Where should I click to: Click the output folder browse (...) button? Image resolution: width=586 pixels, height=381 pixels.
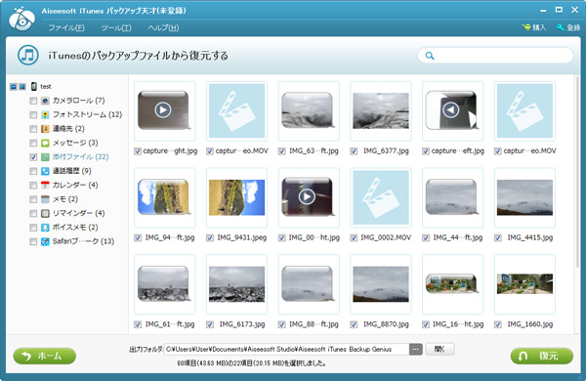[x=416, y=349]
